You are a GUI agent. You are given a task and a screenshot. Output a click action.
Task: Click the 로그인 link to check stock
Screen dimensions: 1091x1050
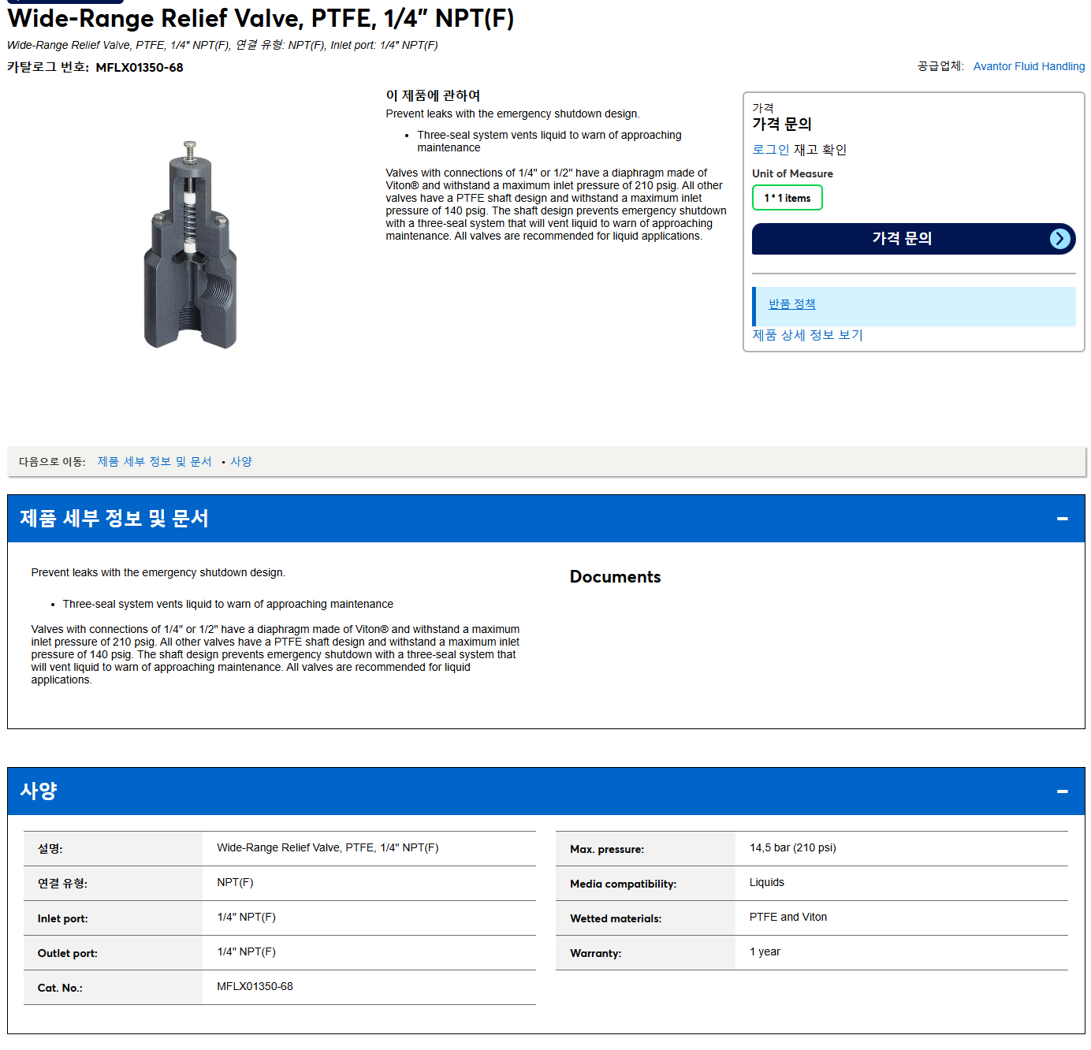pos(770,149)
